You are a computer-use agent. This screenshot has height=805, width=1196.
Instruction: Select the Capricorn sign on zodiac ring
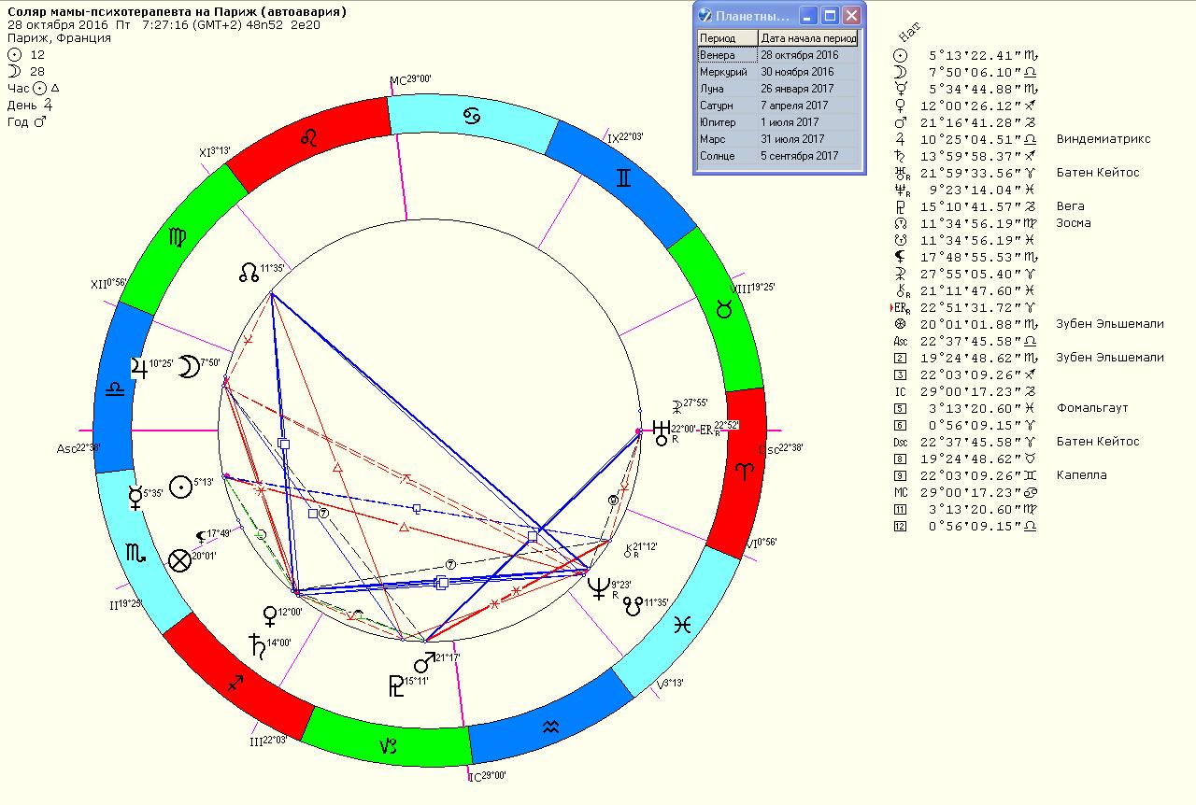click(389, 746)
